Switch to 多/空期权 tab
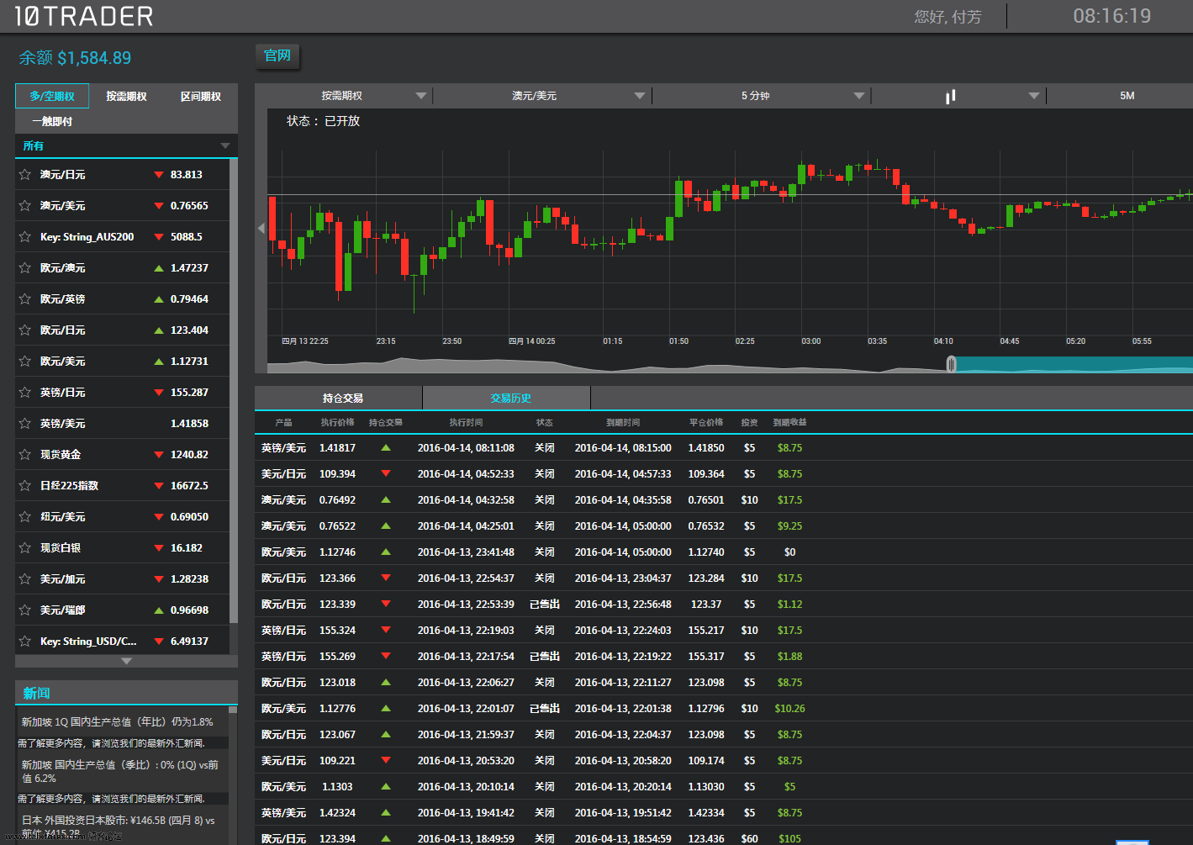The image size is (1193, 845). tap(52, 96)
